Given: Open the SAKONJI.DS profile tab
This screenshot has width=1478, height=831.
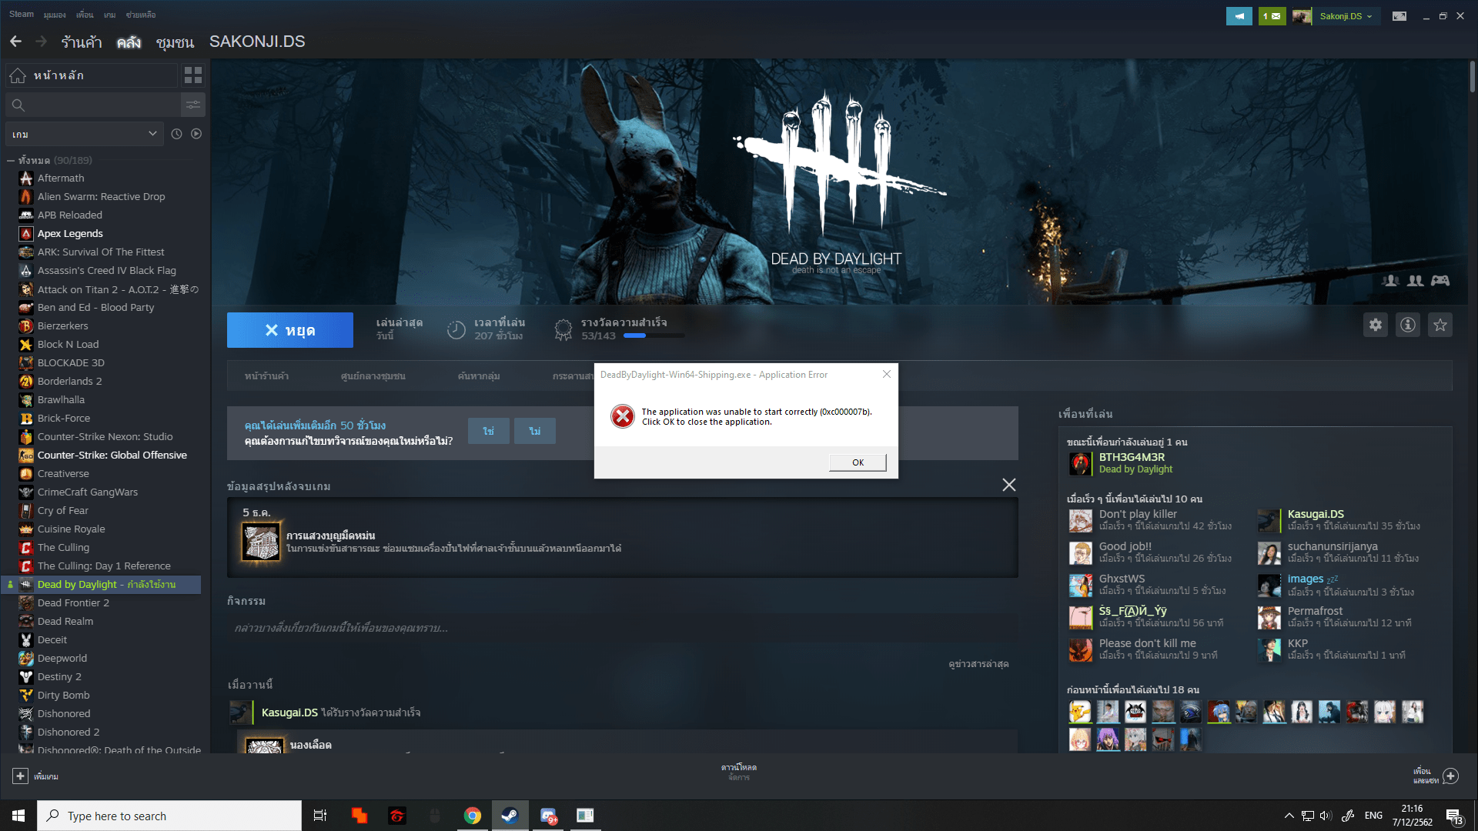Looking at the screenshot, I should coord(257,42).
